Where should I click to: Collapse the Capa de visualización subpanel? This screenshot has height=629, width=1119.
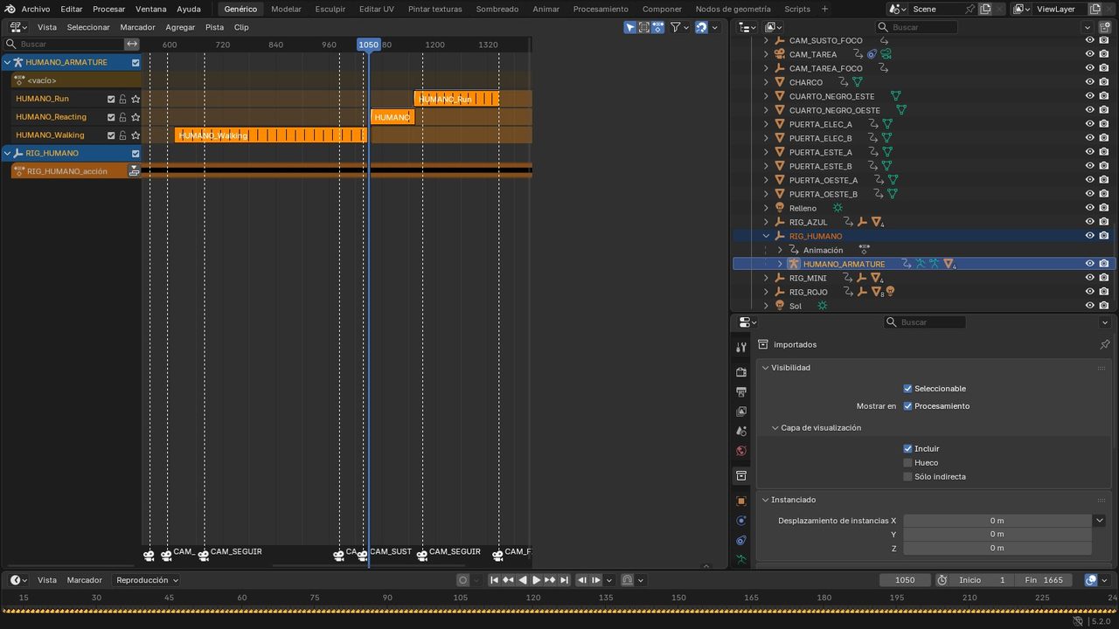775,428
